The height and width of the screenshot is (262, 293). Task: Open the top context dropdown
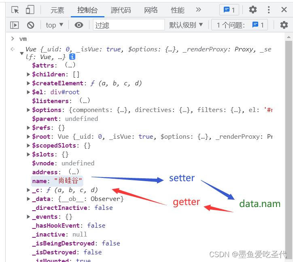[x=54, y=25]
